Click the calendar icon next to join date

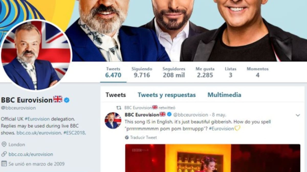pyautogui.click(x=4, y=164)
